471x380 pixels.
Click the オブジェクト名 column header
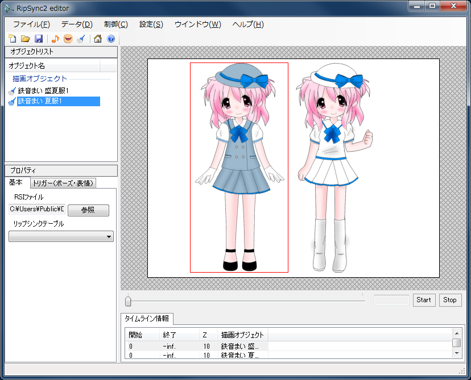[x=53, y=66]
